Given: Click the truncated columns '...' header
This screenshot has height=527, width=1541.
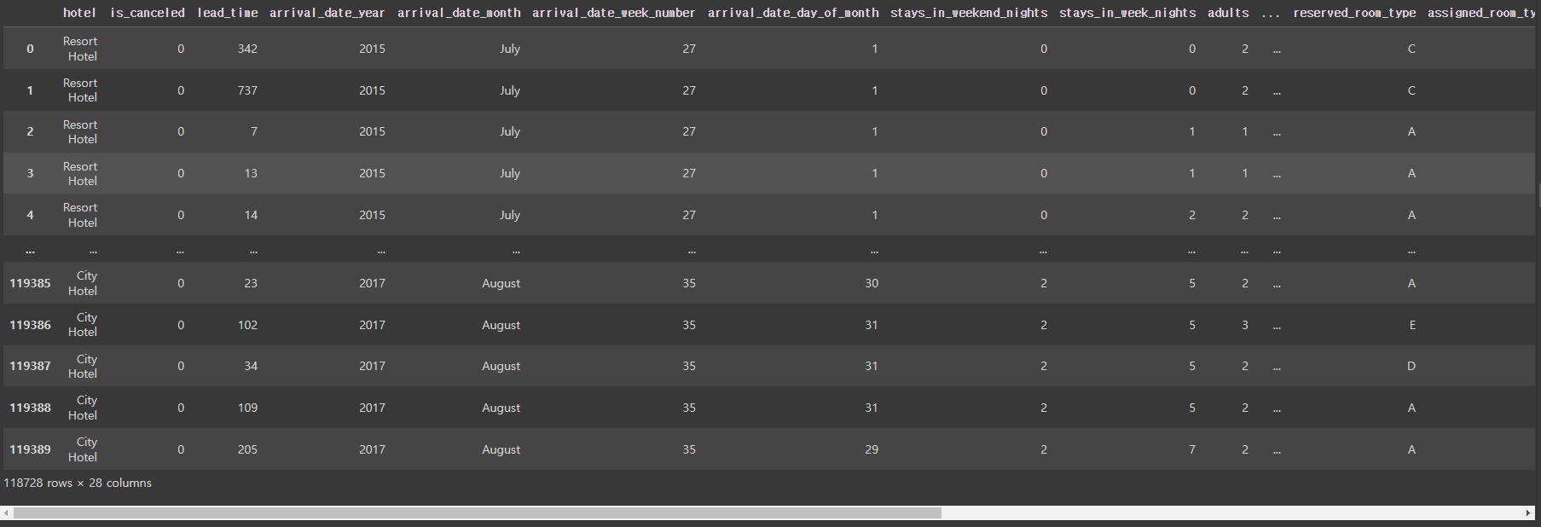Looking at the screenshot, I should (x=1271, y=14).
